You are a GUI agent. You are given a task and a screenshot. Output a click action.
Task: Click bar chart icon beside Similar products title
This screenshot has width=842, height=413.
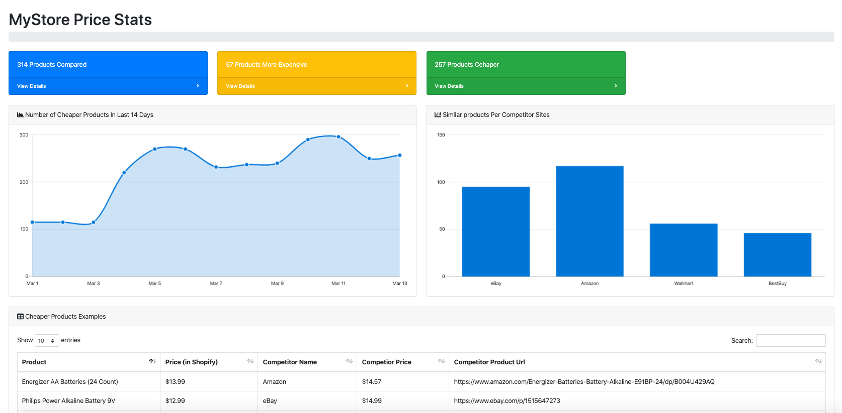[x=438, y=115]
